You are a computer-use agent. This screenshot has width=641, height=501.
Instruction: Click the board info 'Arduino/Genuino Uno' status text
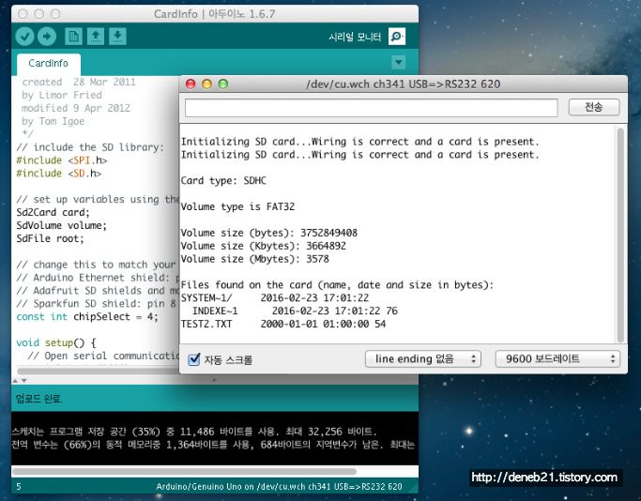tap(280, 486)
